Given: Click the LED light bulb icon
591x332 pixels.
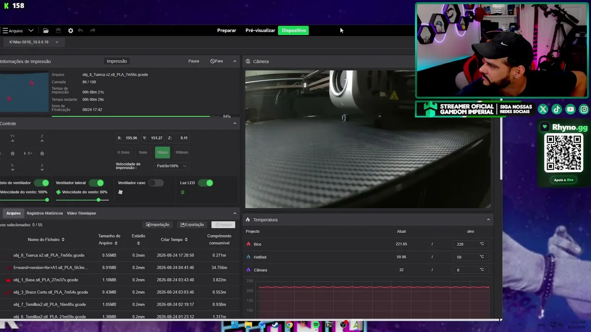Looking at the screenshot, I should [182, 192].
